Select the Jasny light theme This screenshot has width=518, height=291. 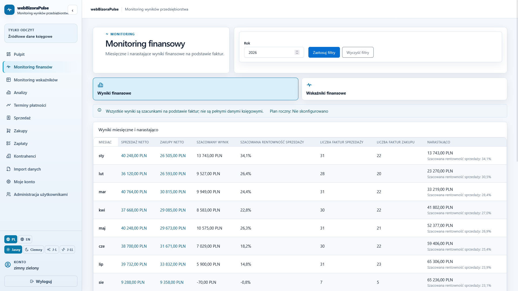pyautogui.click(x=13, y=250)
